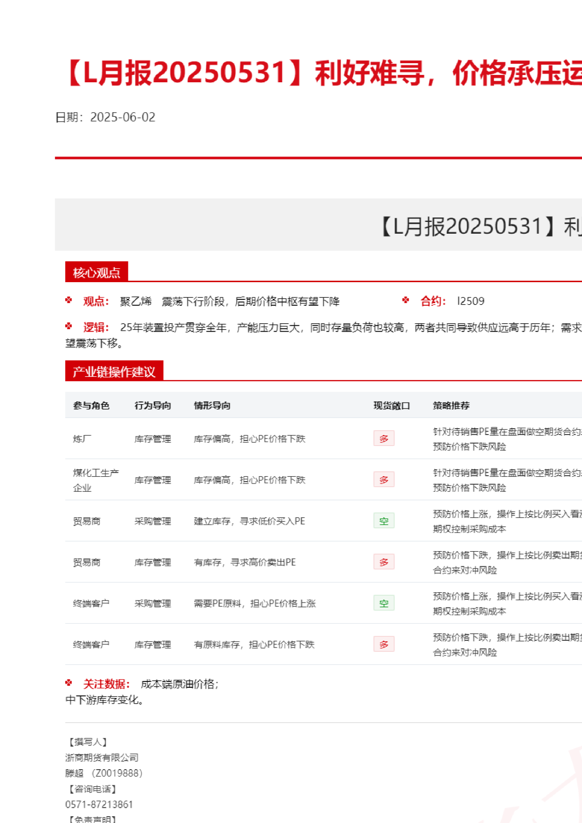Select the 核心观点 section tab

(97, 272)
